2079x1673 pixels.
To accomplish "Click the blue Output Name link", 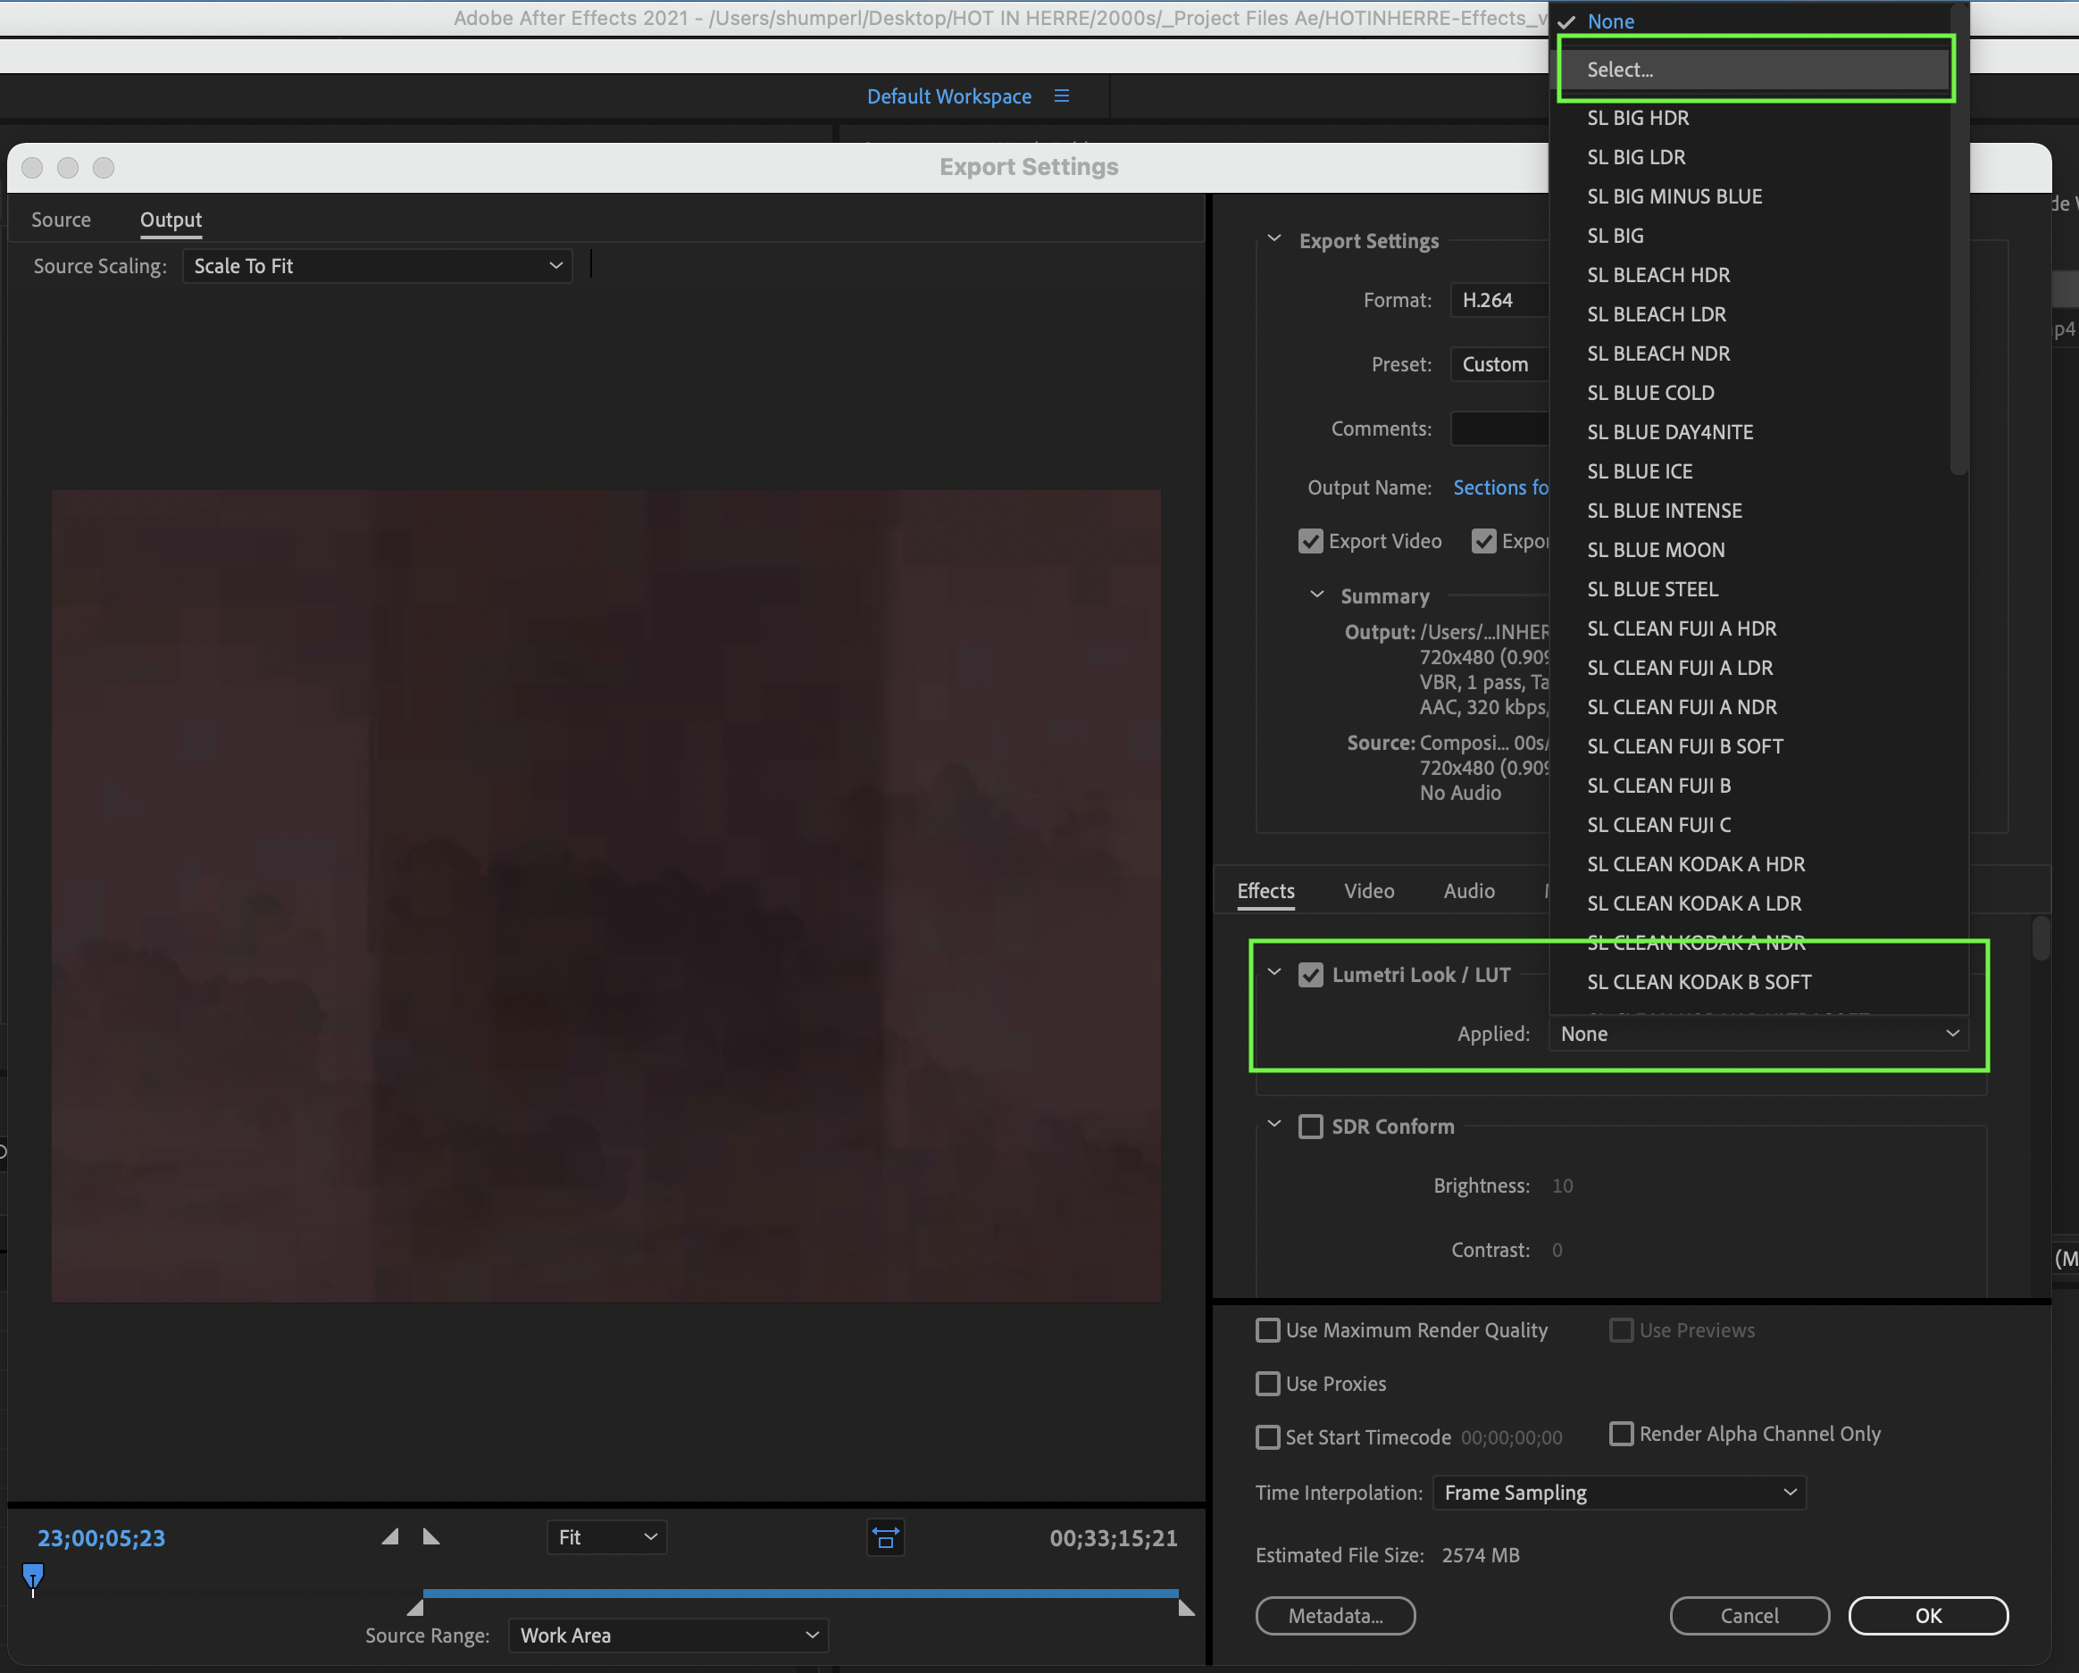I will pyautogui.click(x=1500, y=487).
